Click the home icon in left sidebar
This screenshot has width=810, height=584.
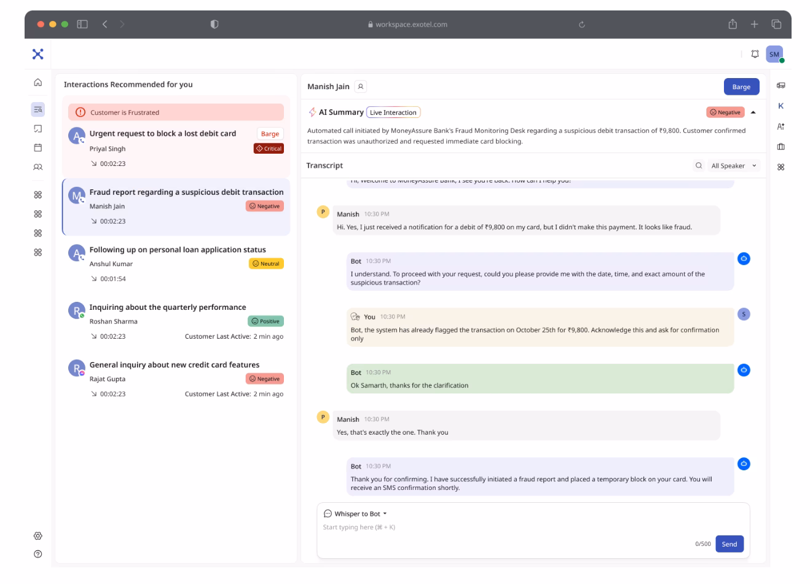37,82
